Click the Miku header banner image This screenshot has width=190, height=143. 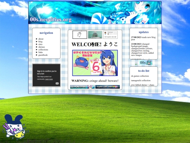coord(95,13)
